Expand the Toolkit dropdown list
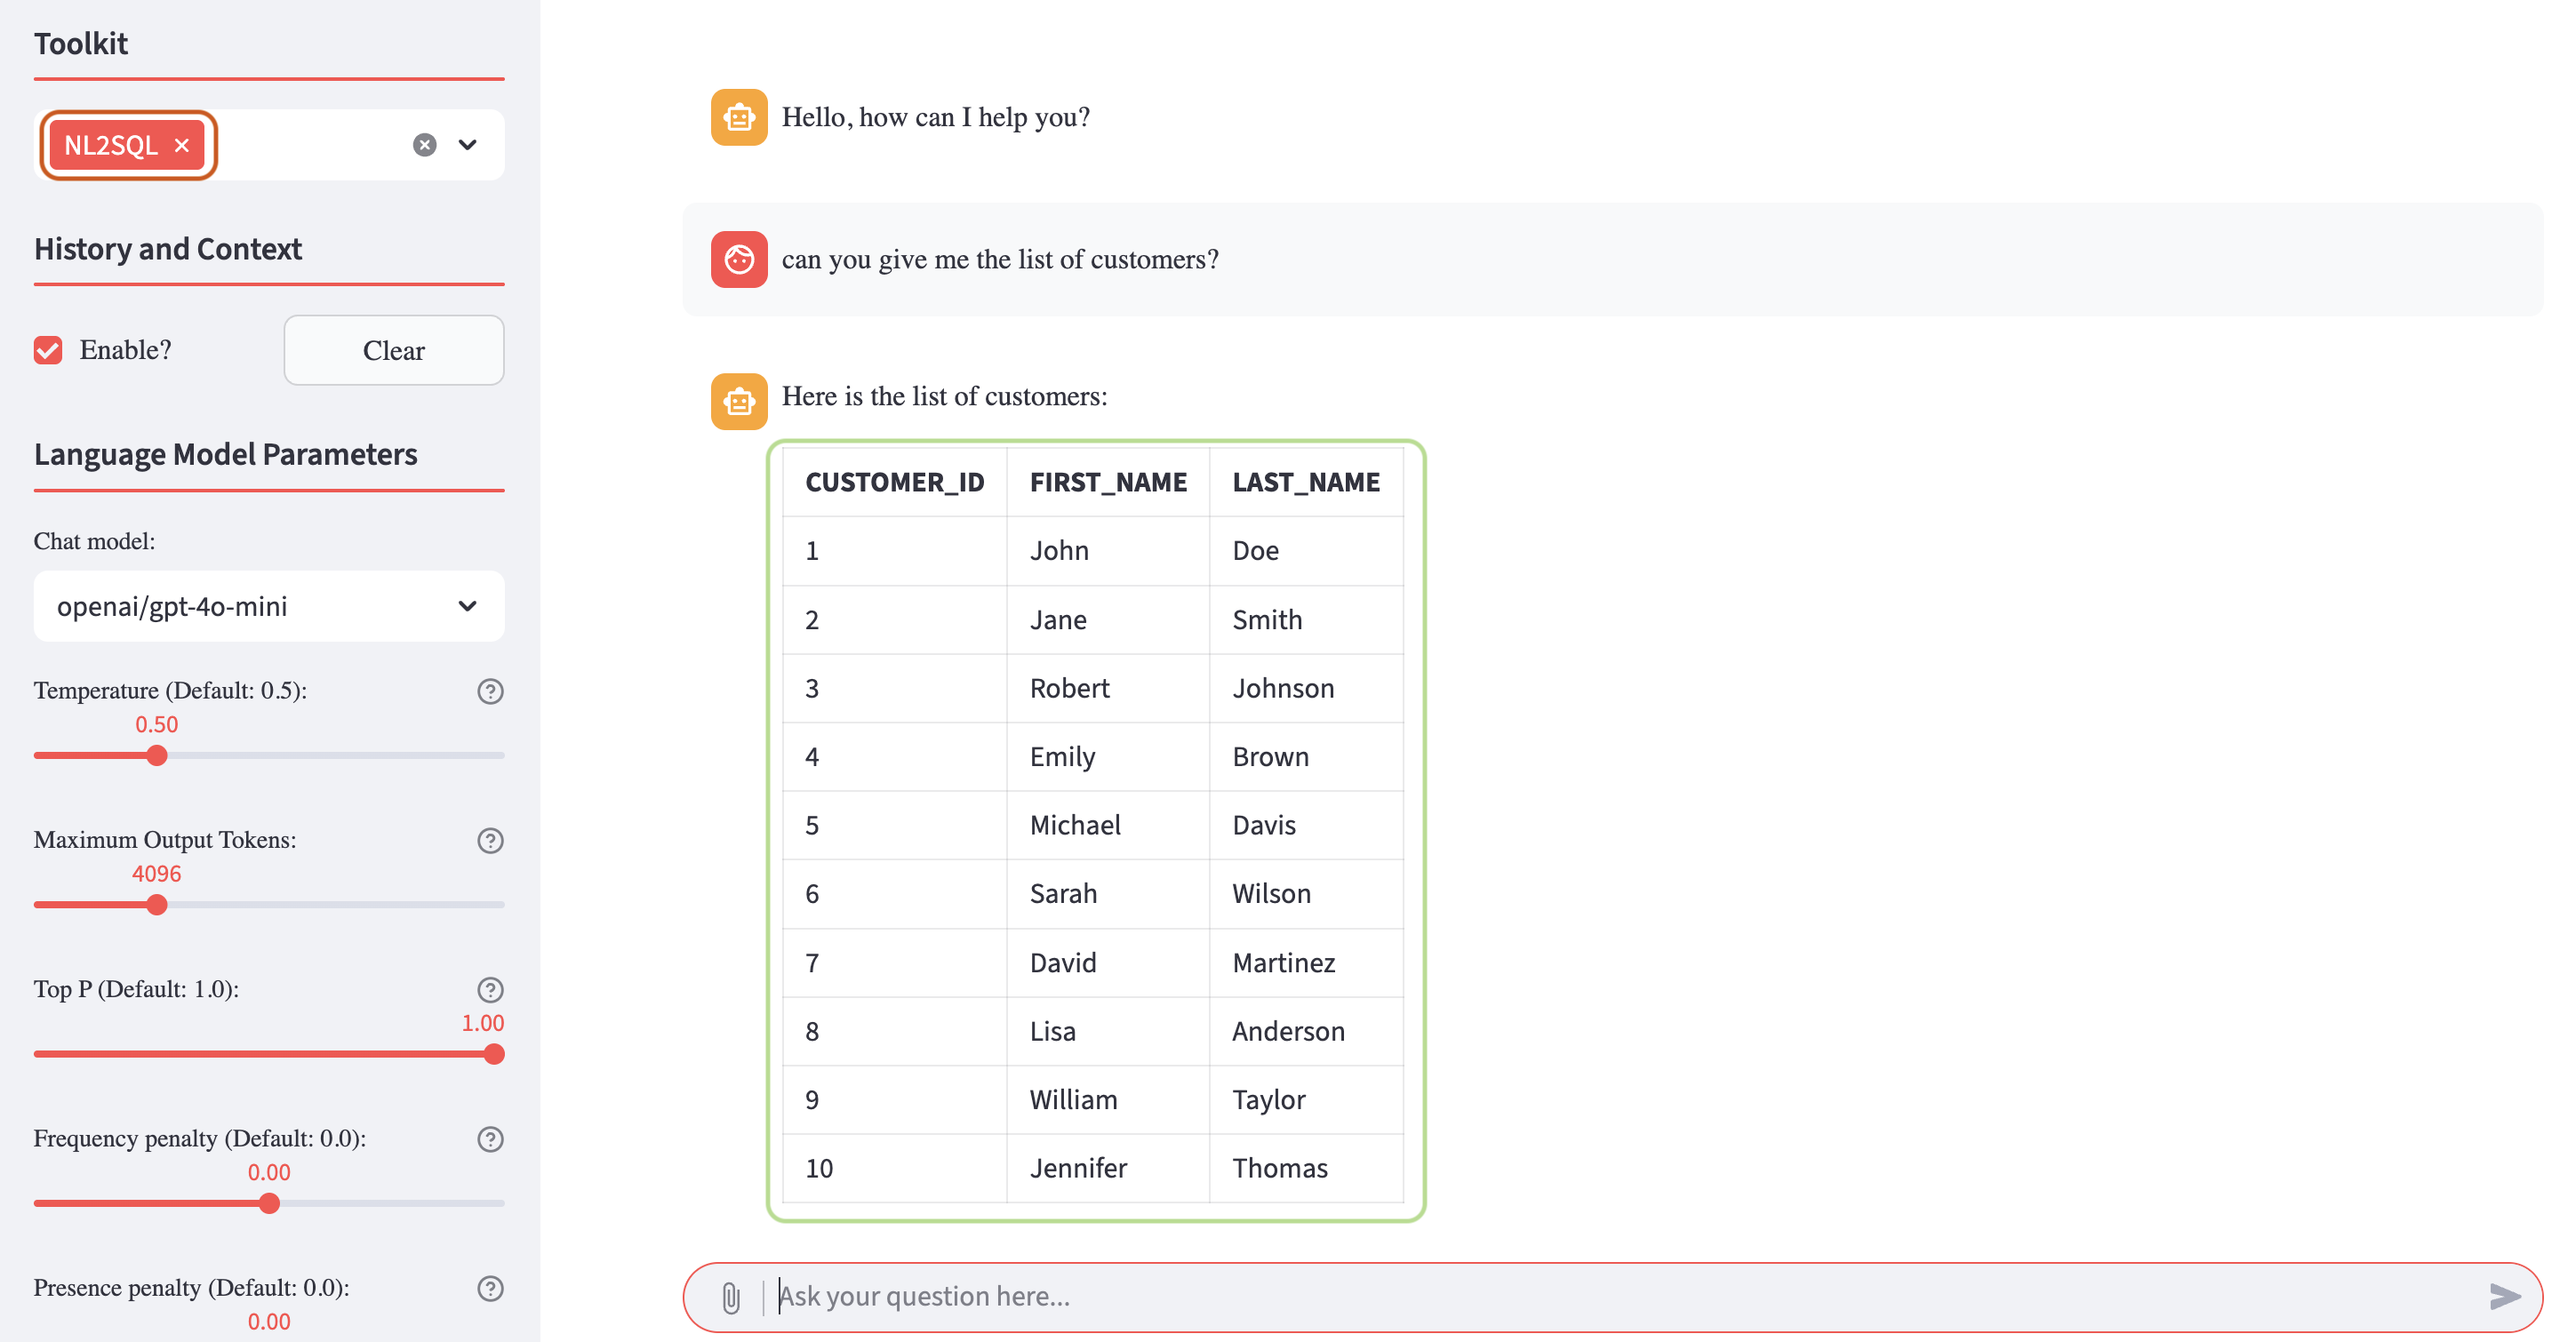Screen dimensions: 2576x1342 (467, 145)
